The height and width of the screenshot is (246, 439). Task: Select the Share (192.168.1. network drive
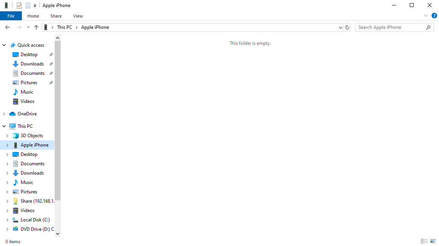tap(37, 201)
